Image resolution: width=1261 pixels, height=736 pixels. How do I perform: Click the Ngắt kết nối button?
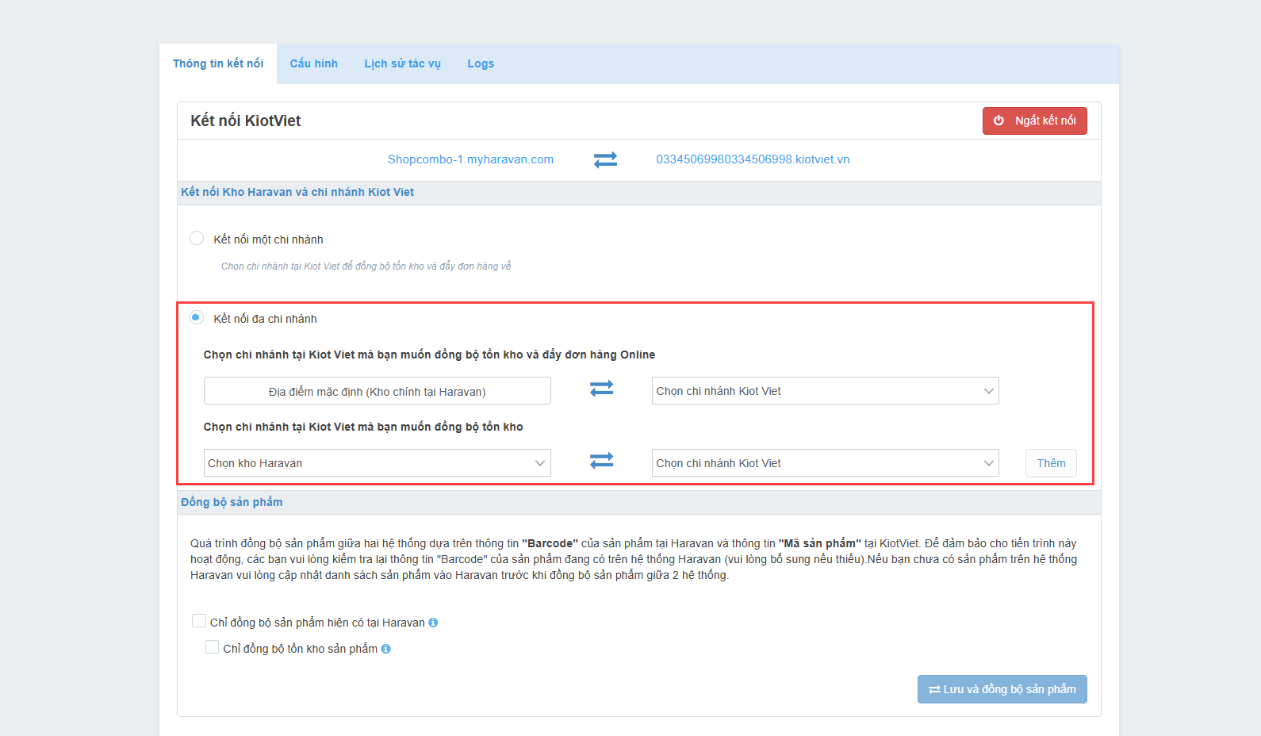[x=1035, y=121]
